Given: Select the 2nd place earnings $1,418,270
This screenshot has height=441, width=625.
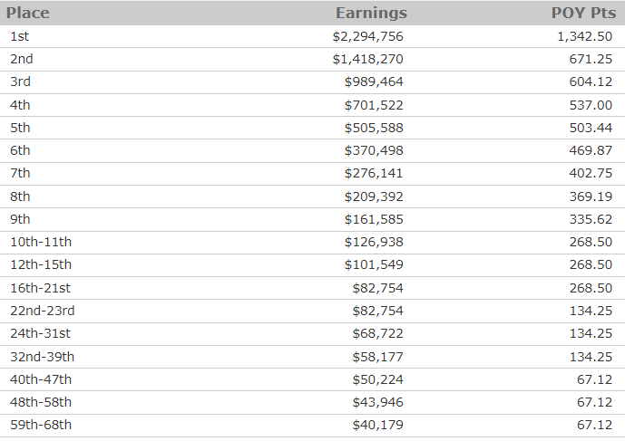Looking at the screenshot, I should point(367,59).
